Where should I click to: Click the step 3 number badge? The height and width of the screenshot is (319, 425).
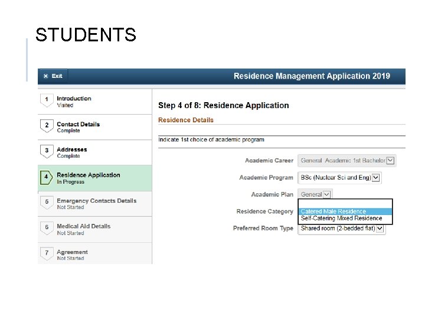tap(47, 151)
